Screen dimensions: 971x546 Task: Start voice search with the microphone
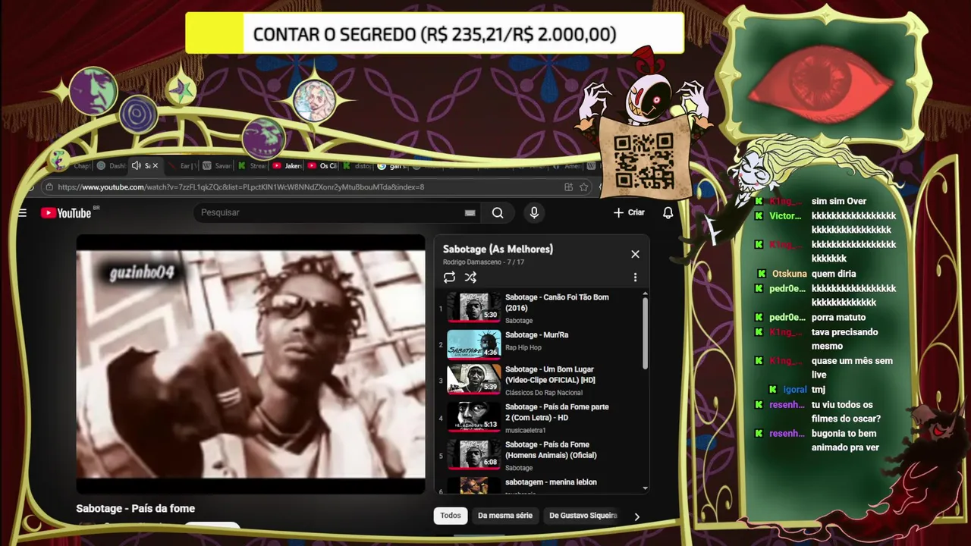(534, 213)
